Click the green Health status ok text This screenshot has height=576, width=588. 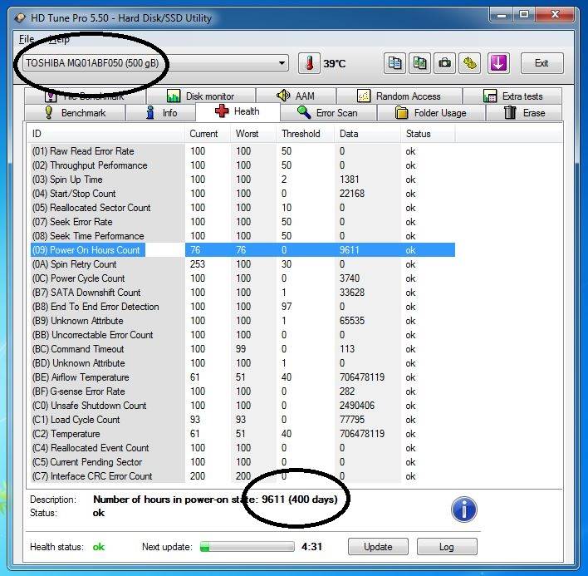coord(99,547)
